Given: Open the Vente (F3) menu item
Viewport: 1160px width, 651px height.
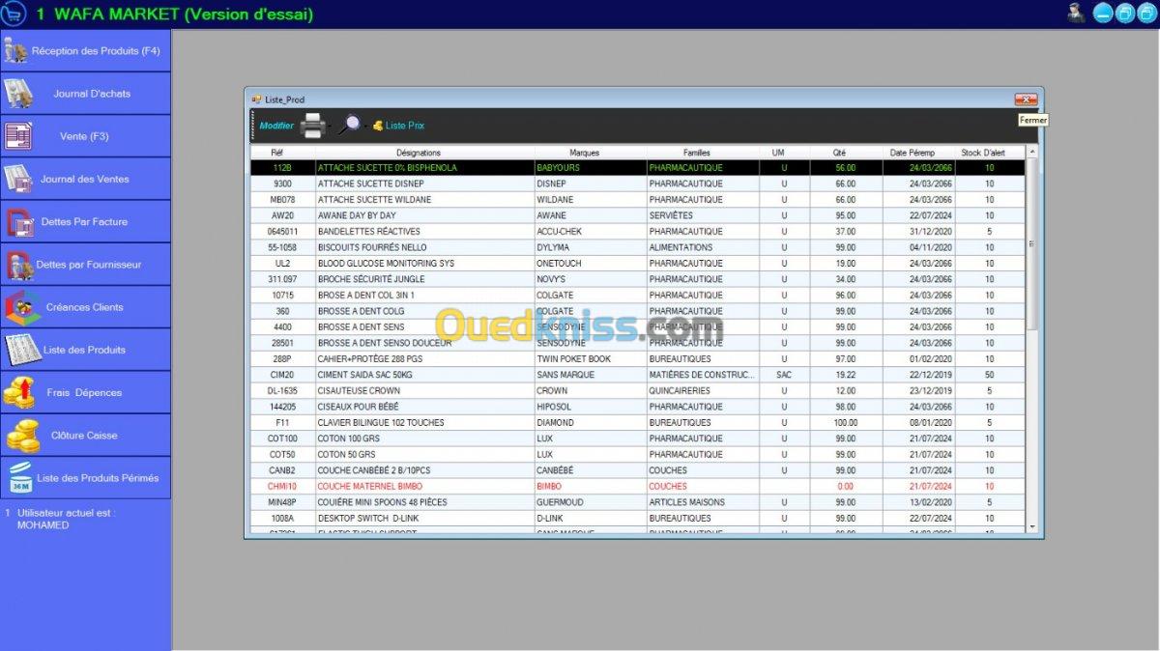Looking at the screenshot, I should (85, 136).
